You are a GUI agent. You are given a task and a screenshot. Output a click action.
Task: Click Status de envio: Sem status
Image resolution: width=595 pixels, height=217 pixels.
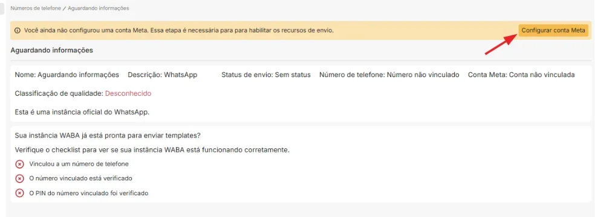tap(266, 75)
